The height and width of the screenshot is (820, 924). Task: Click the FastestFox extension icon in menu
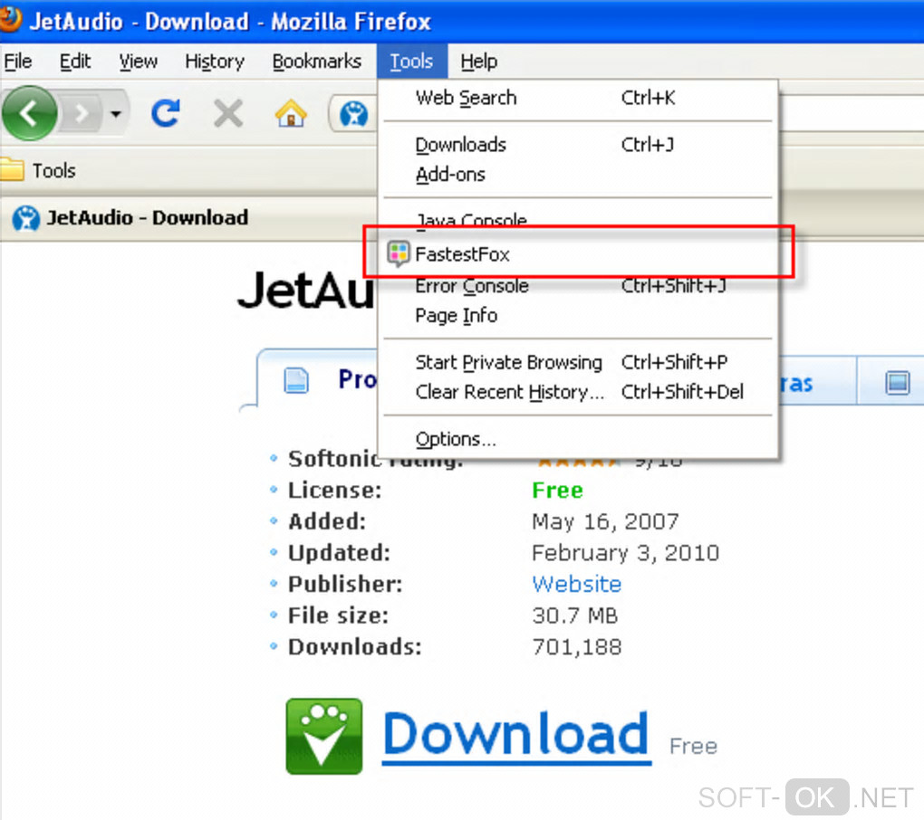coord(398,253)
